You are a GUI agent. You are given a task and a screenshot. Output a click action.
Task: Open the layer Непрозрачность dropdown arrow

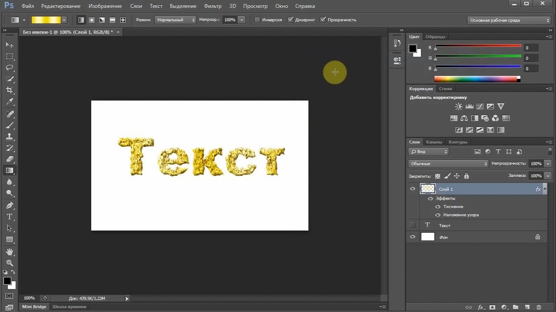[548, 164]
